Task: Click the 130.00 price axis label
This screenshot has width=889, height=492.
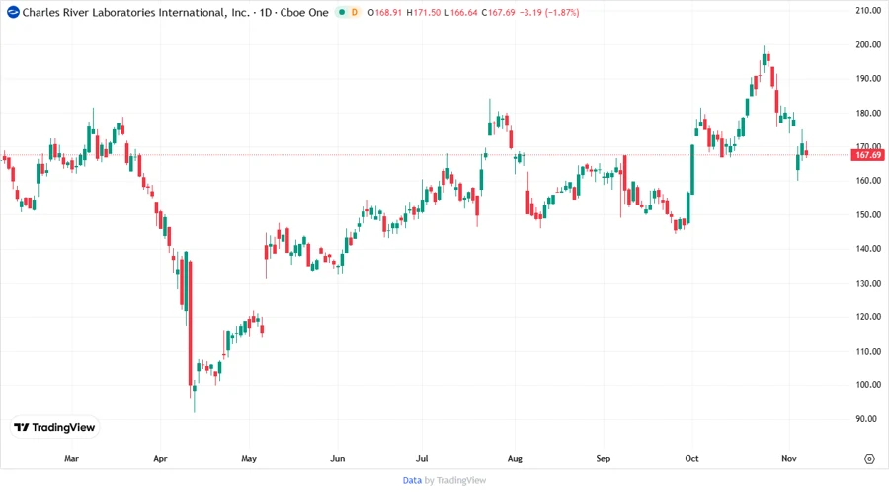Action: click(x=868, y=283)
